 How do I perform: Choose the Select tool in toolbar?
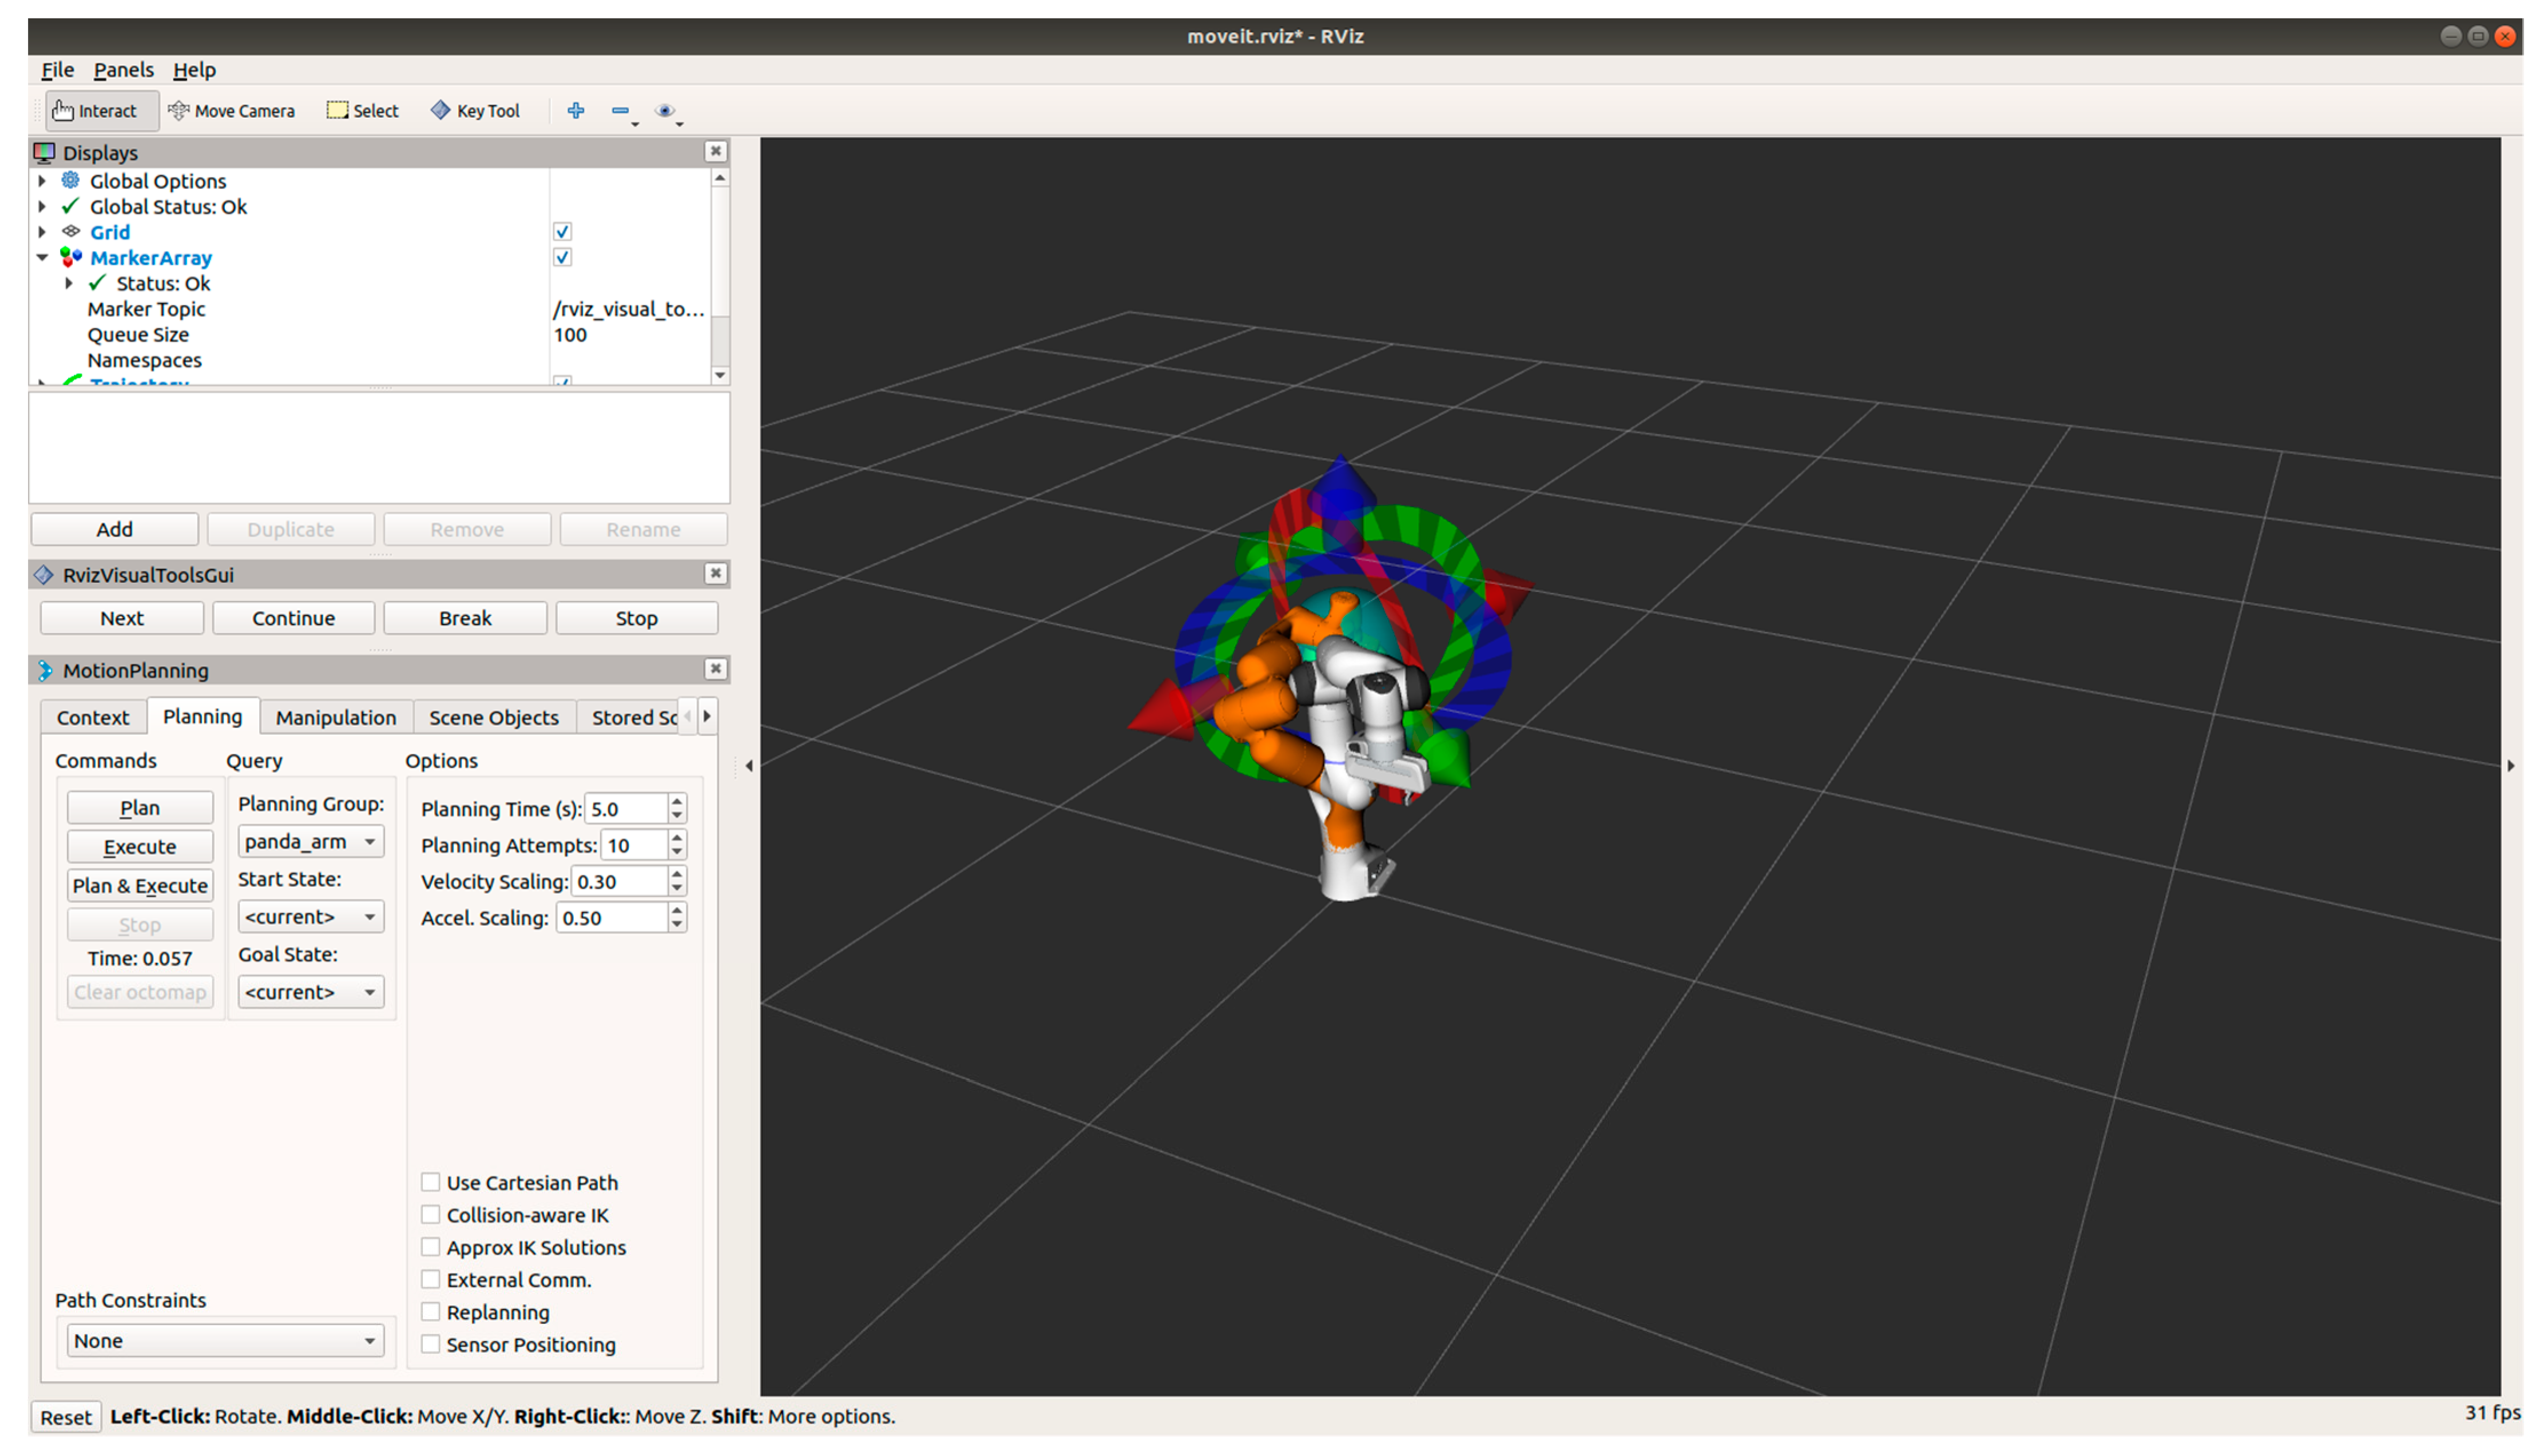pyautogui.click(x=362, y=110)
